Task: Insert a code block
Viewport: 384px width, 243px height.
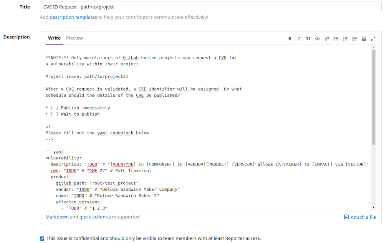Action: 318,38
